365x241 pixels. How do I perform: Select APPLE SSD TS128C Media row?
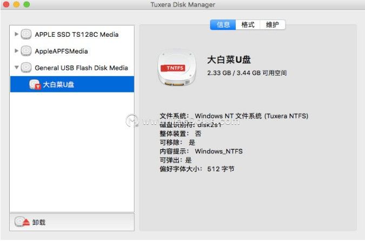coord(72,34)
